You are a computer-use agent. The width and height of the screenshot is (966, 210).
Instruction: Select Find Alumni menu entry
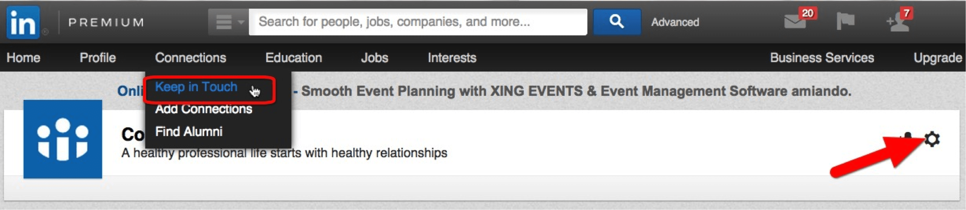click(x=189, y=132)
